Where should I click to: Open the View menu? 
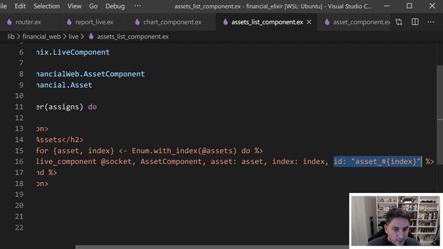click(x=74, y=6)
